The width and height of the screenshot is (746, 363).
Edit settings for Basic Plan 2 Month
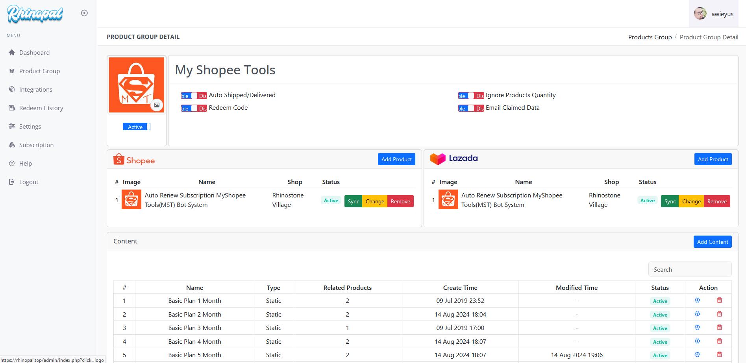pos(697,314)
